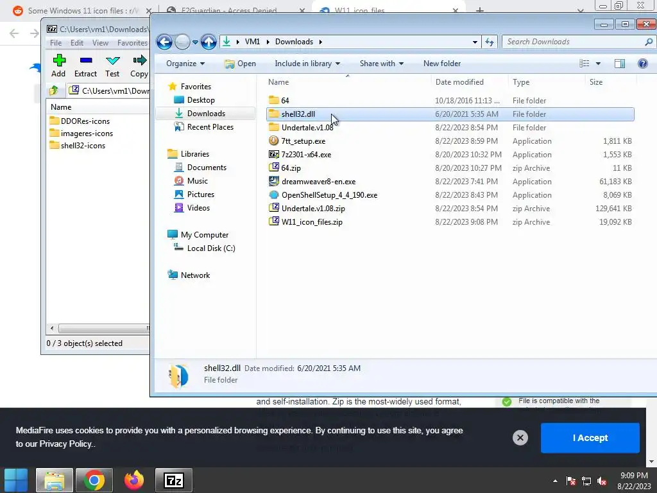The width and height of the screenshot is (657, 493).
Task: Open File menu in 7-Zip
Action: [56, 43]
